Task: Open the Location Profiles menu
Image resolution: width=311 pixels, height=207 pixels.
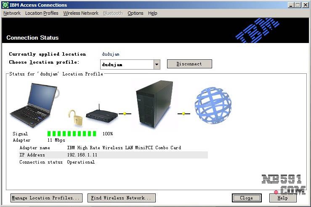Action: 42,13
